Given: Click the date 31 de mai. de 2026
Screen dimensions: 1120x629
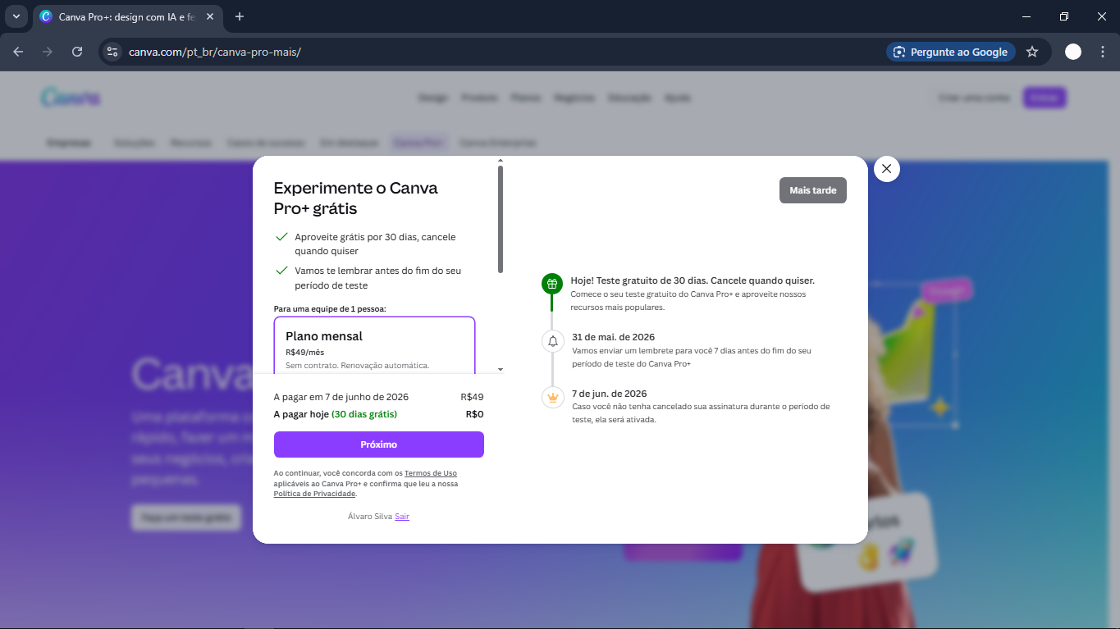Looking at the screenshot, I should [x=613, y=337].
